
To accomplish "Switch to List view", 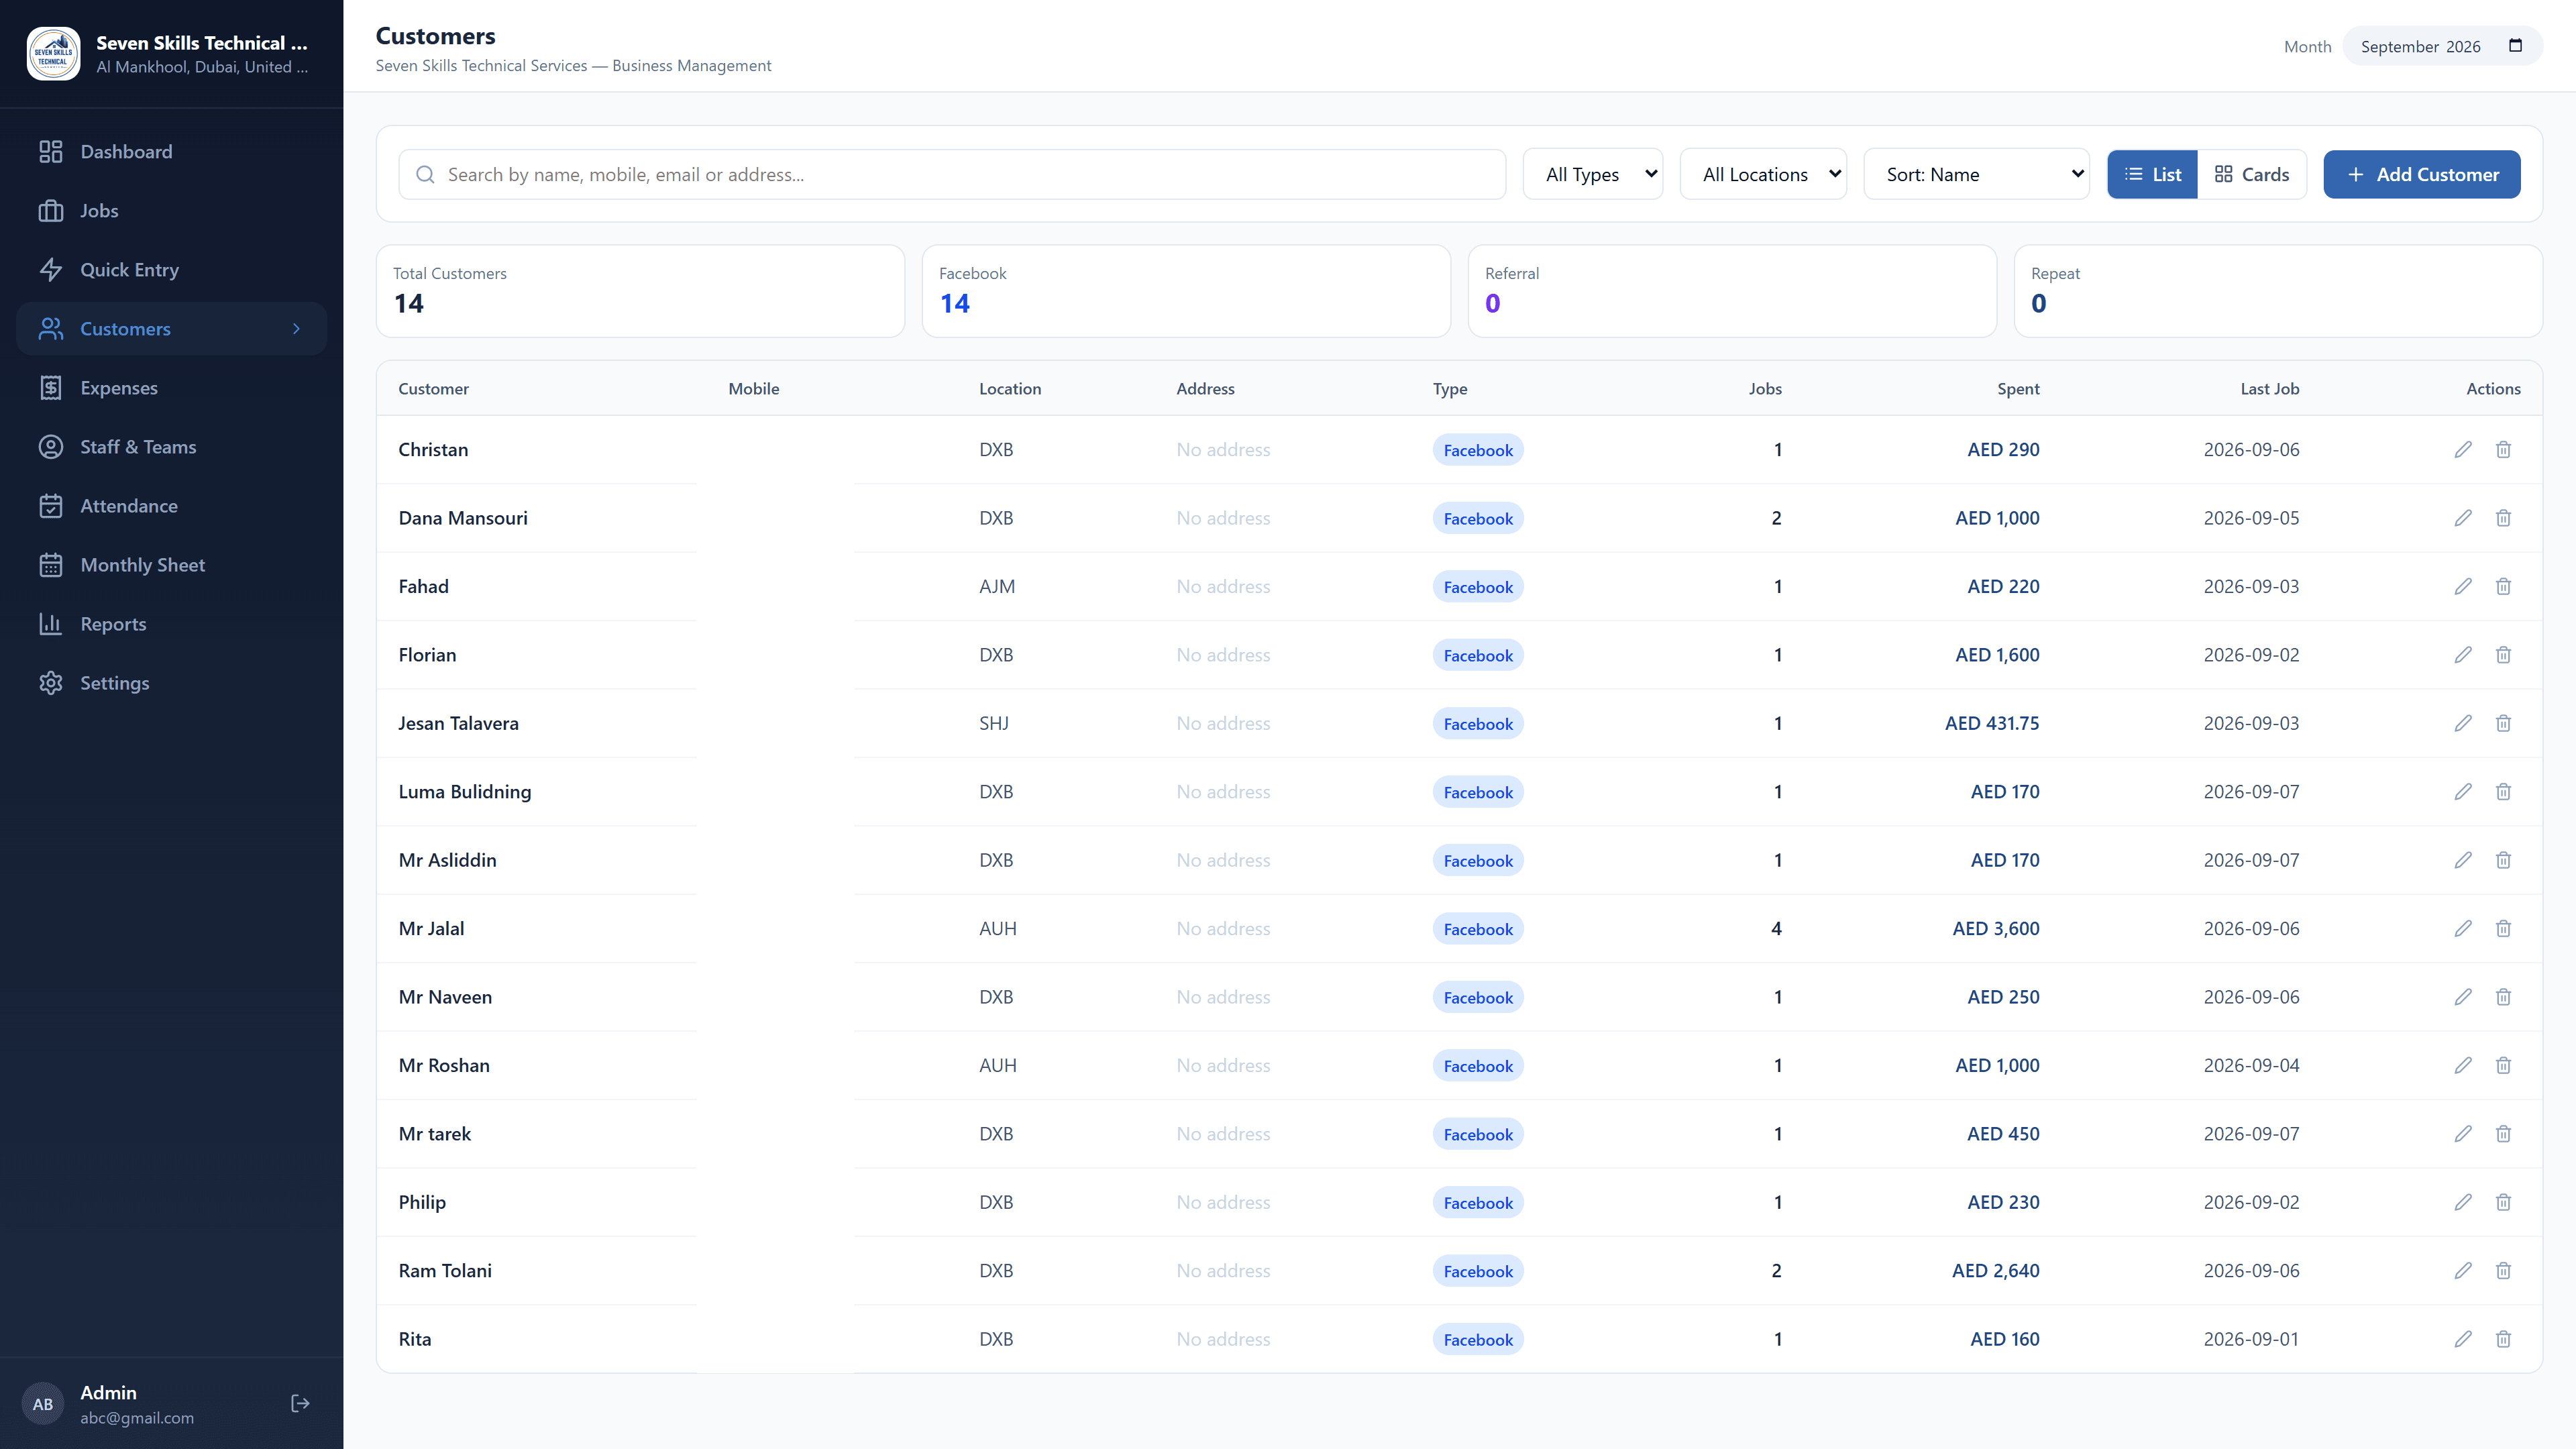I will click(x=2152, y=175).
